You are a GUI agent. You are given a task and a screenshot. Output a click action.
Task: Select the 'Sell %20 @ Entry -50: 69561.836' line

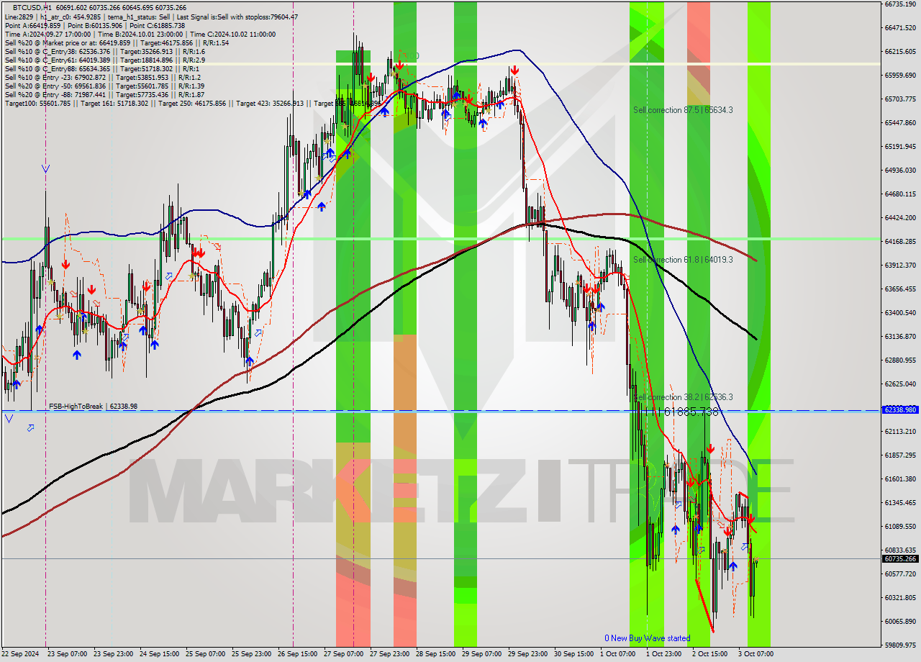click(104, 86)
